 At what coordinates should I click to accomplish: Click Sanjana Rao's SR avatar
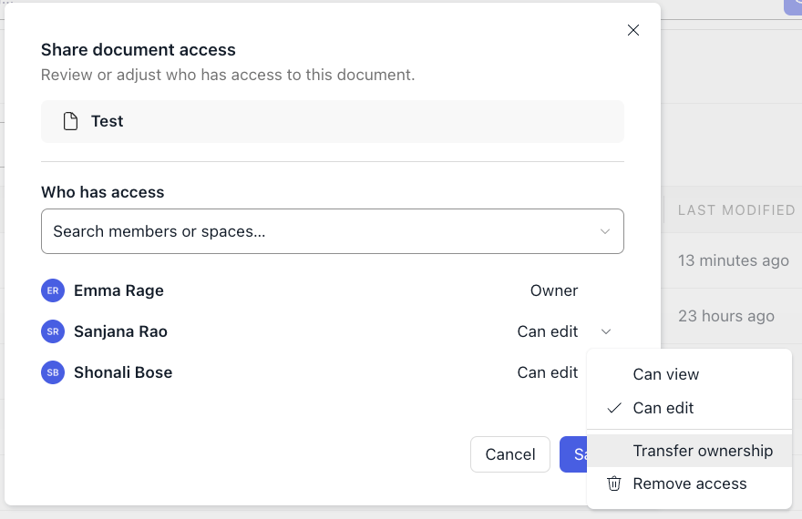pyautogui.click(x=53, y=331)
